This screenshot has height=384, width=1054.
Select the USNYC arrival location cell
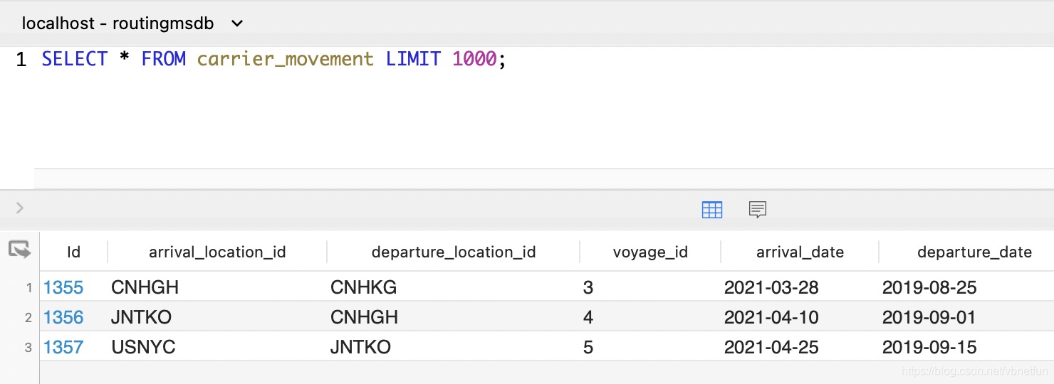[143, 347]
